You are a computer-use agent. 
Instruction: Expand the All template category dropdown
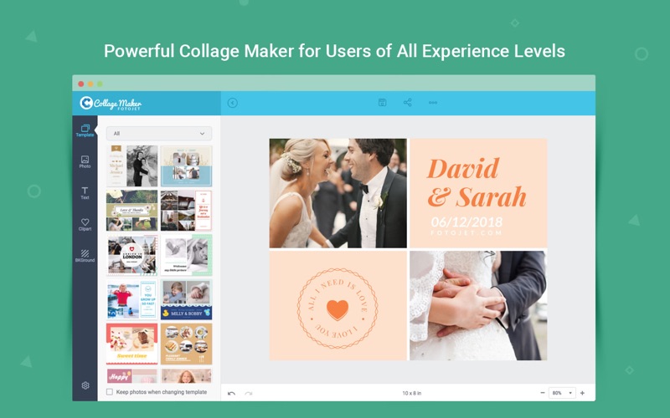[159, 134]
